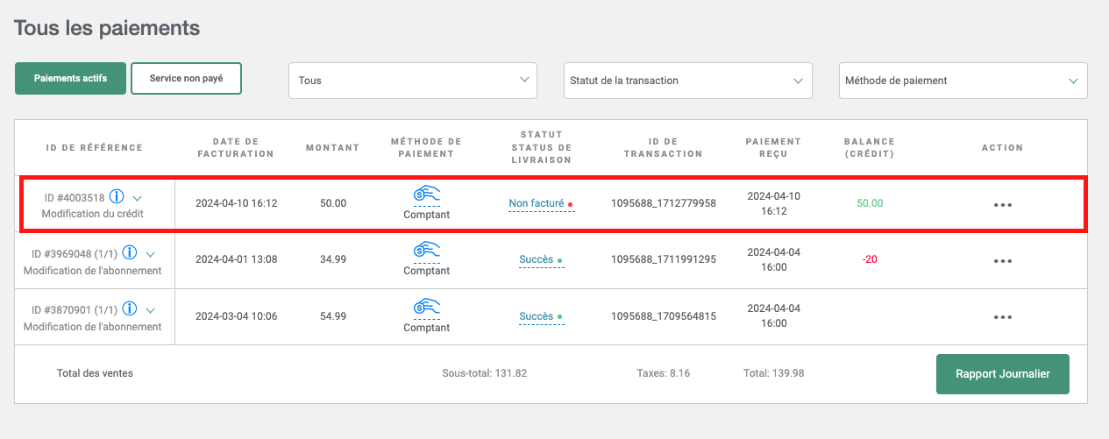
Task: Click cash payment icon in 34.99 row
Action: (x=426, y=251)
